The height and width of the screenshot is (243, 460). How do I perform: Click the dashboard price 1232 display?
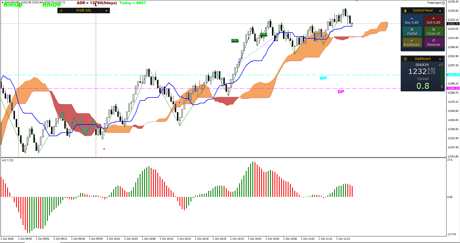[x=417, y=72]
